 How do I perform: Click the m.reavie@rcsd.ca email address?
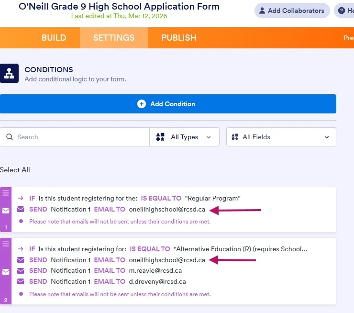(155, 270)
